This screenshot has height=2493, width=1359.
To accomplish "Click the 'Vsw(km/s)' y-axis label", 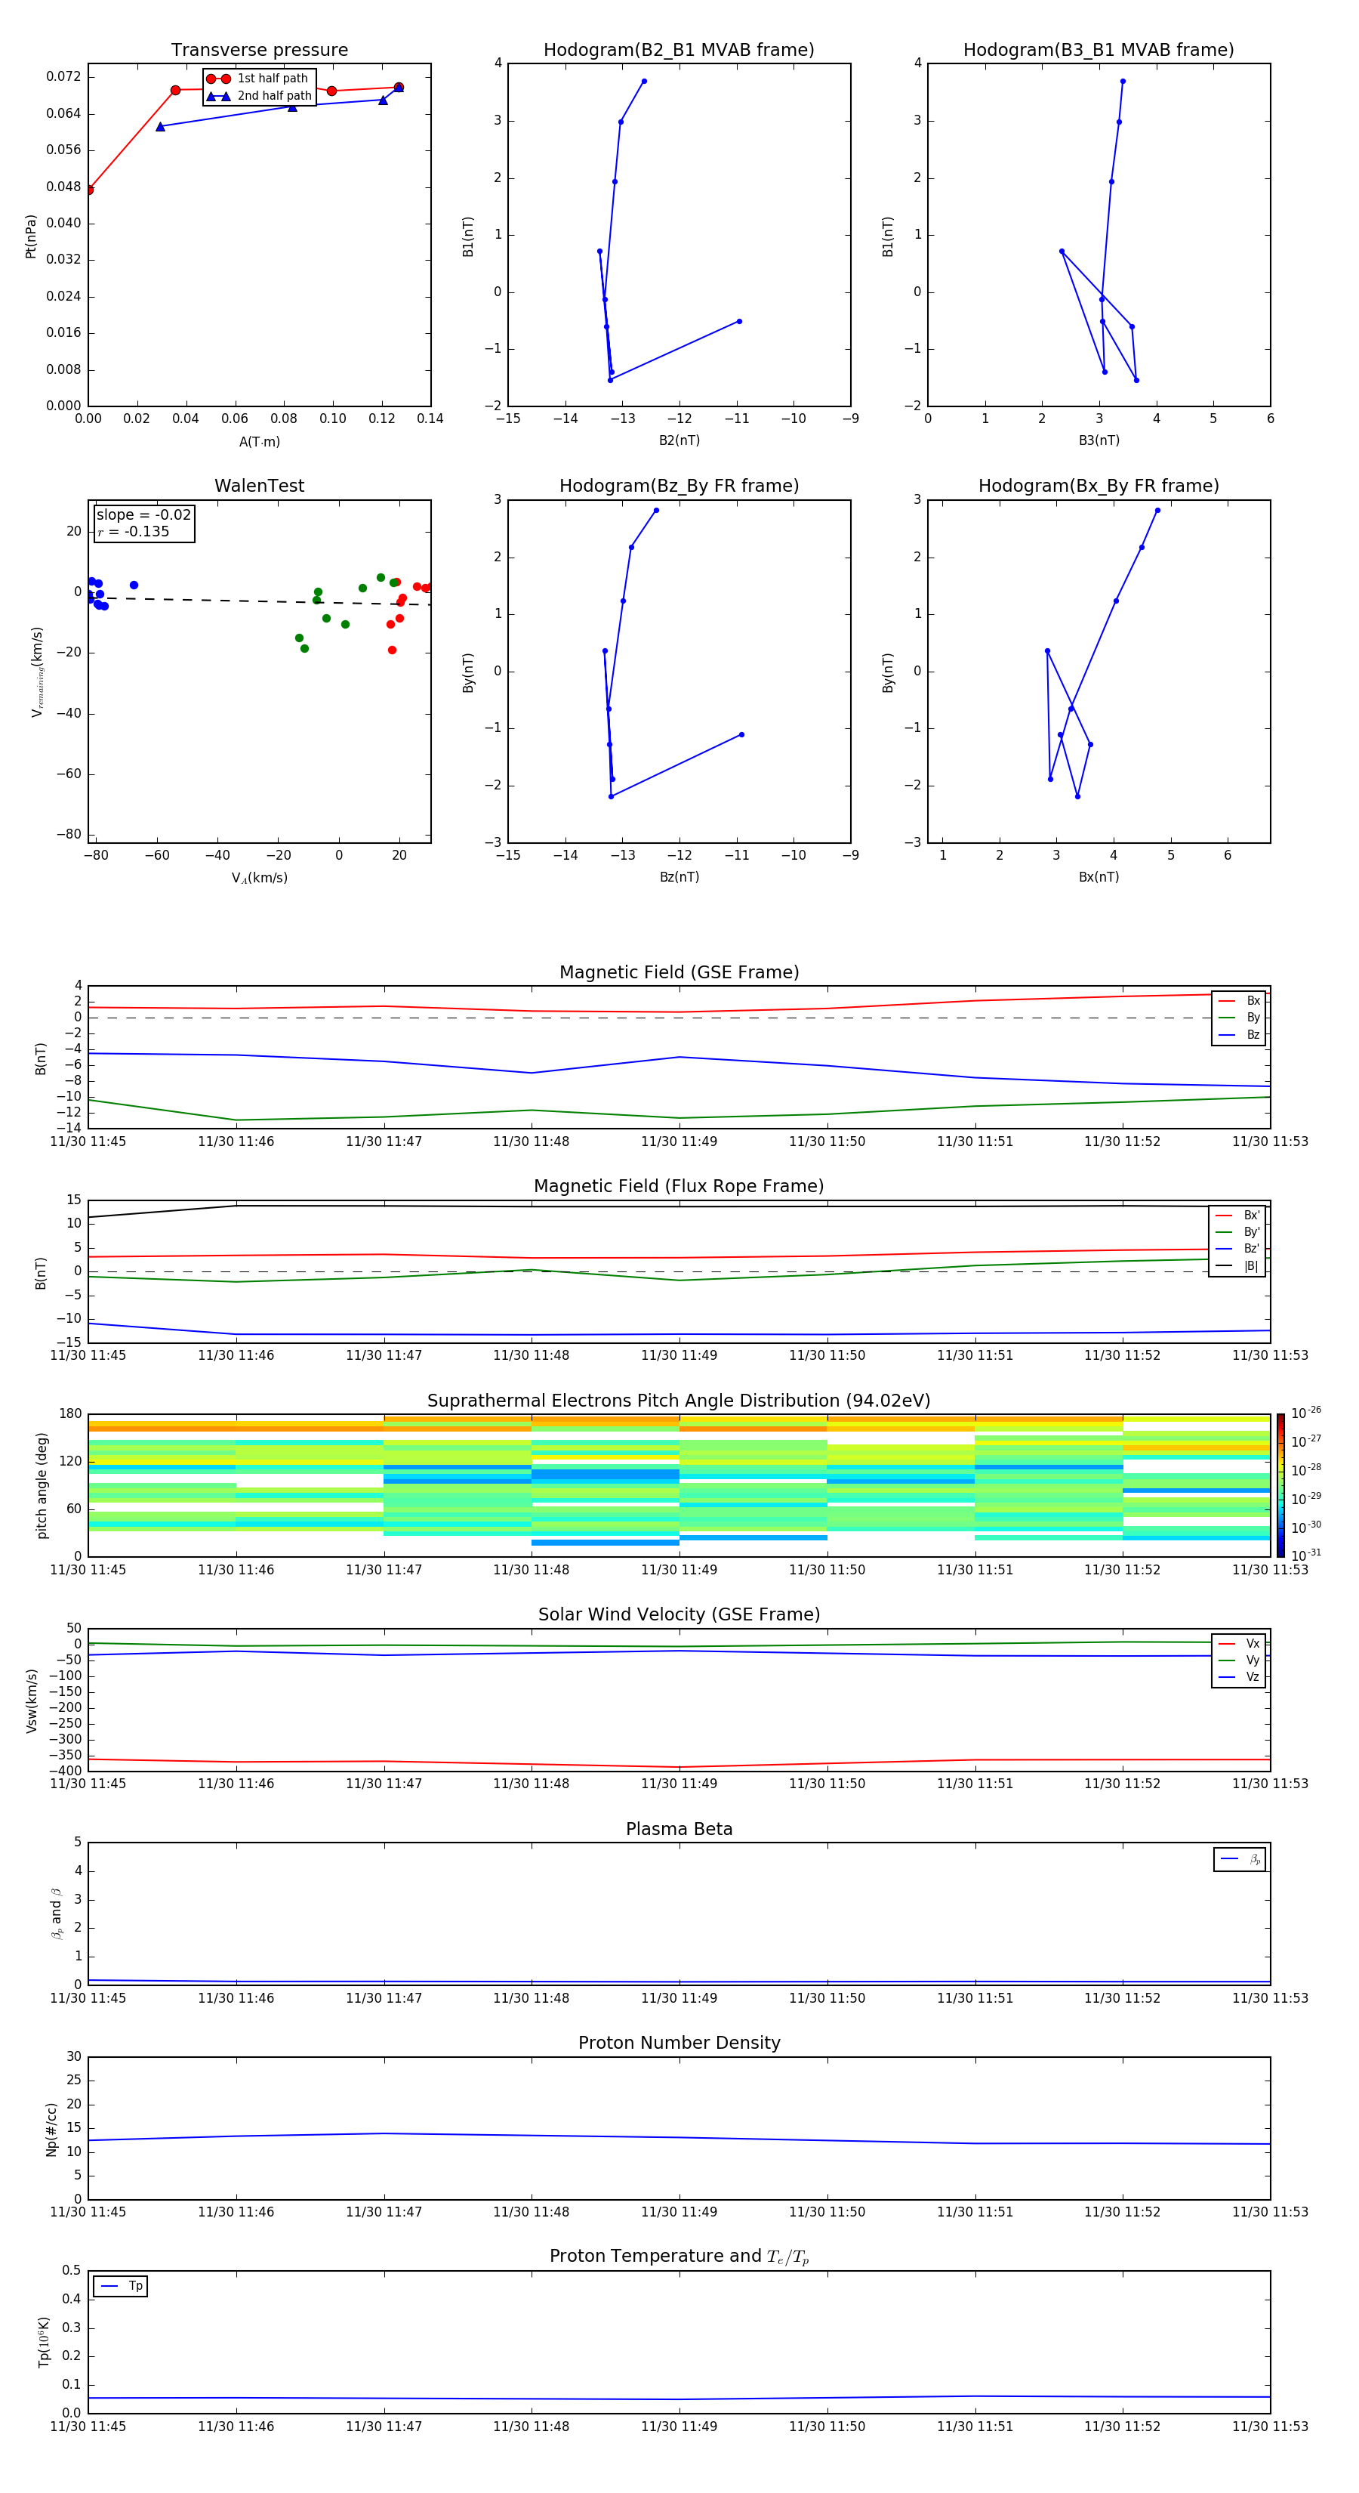I will point(31,1701).
